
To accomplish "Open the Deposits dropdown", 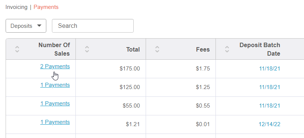I will click(x=26, y=26).
